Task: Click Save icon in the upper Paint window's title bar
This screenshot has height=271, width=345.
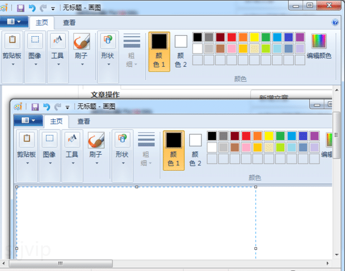Action: 21,8
